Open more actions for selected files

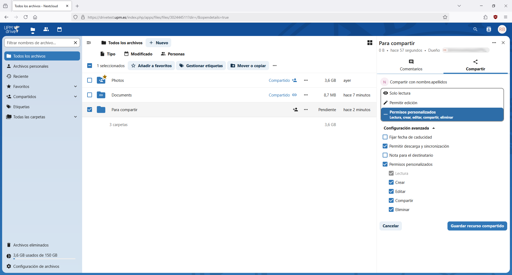(x=275, y=66)
